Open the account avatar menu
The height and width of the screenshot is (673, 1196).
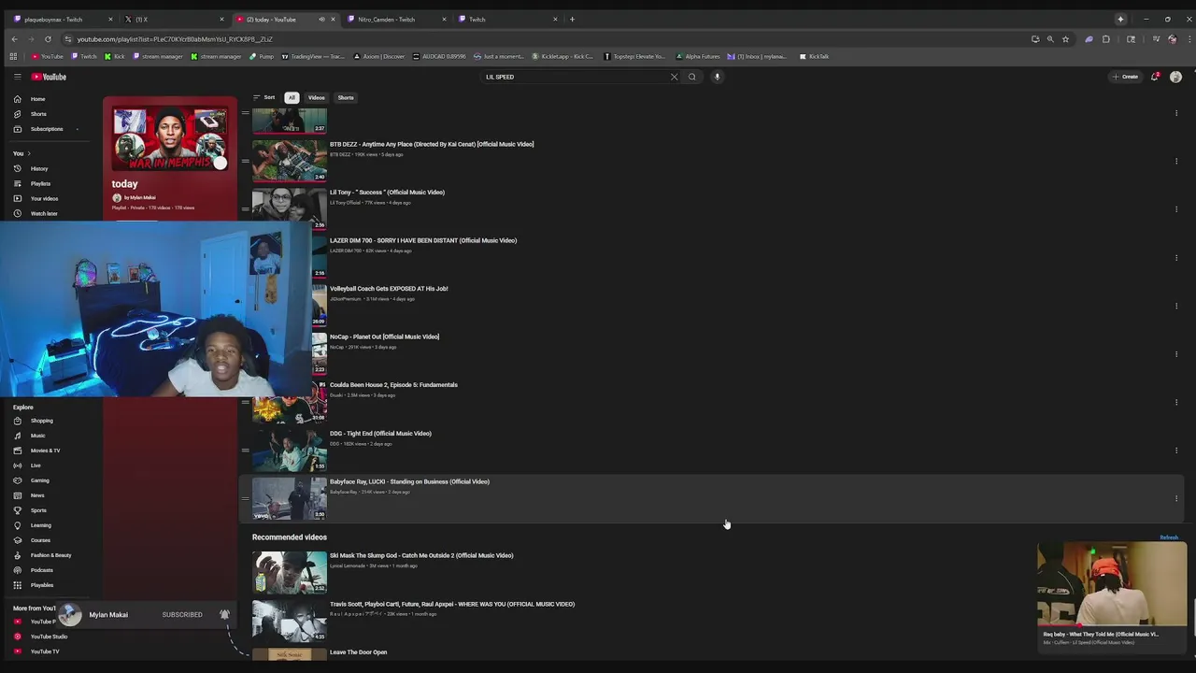[x=1175, y=77]
